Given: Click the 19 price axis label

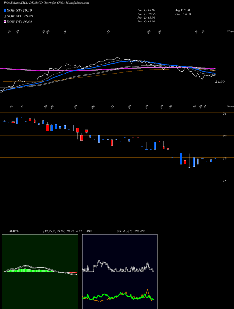Looking at the screenshot, I should click(224, 158).
